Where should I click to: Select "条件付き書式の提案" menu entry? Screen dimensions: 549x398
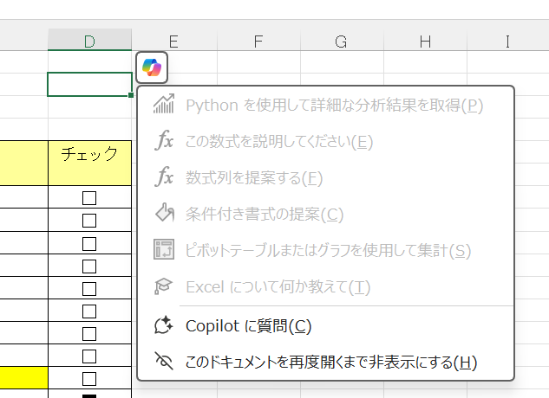click(325, 214)
